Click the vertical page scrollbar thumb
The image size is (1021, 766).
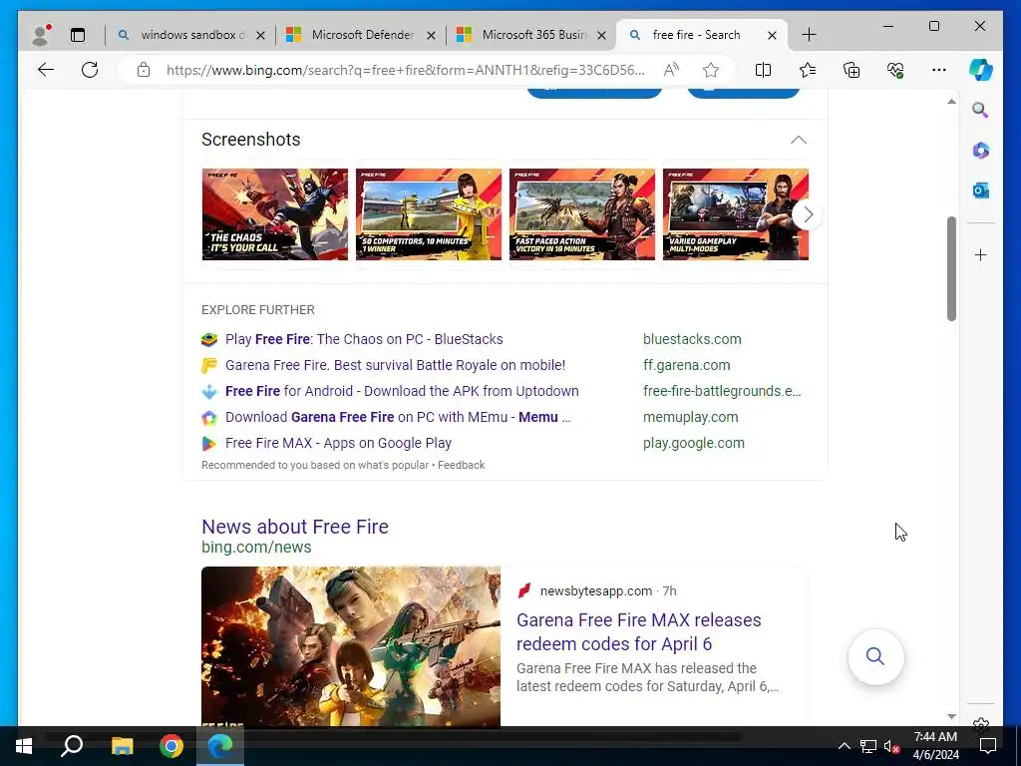(x=951, y=268)
